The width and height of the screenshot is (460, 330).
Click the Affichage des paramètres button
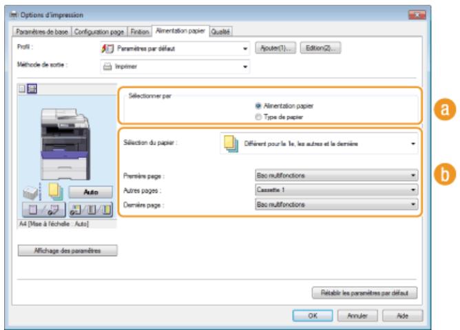pos(67,251)
